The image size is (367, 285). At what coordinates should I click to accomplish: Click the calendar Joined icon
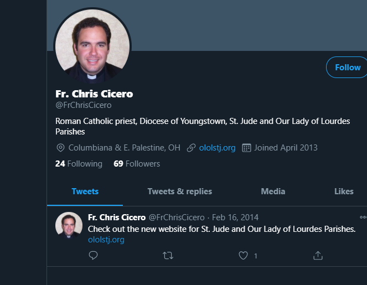pyautogui.click(x=247, y=148)
